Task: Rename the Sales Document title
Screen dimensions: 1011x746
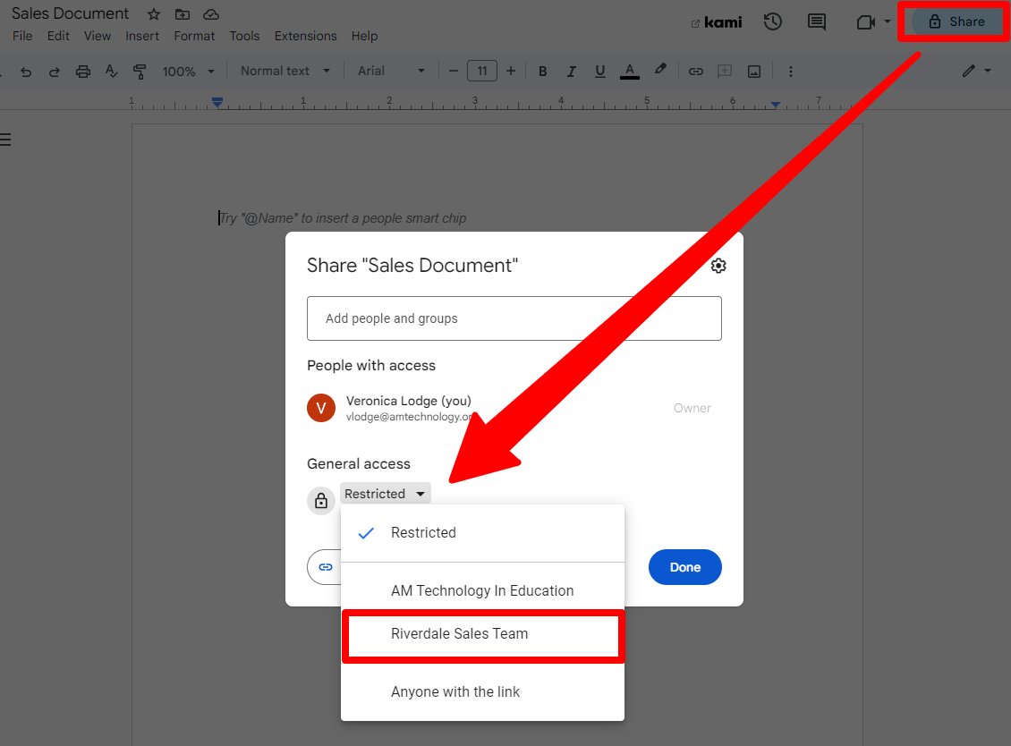Action: click(71, 13)
